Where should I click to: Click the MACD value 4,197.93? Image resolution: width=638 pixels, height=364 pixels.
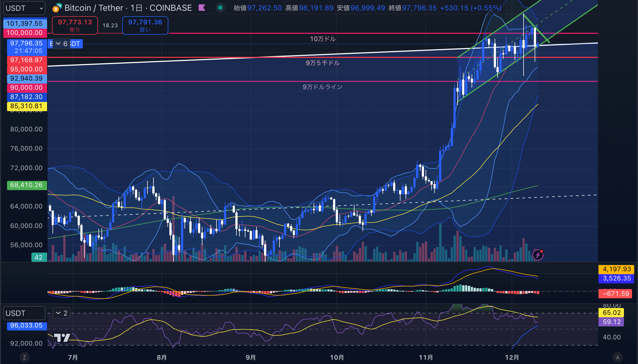click(616, 269)
